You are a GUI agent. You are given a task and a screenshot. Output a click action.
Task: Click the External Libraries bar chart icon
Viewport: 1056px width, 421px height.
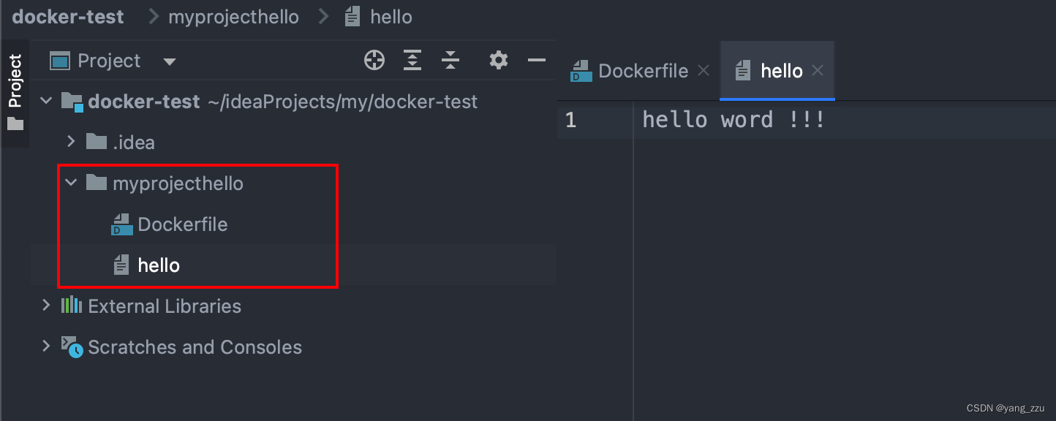click(x=71, y=306)
